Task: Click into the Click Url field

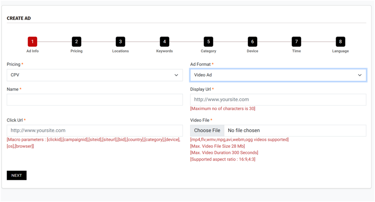Action: pos(95,131)
